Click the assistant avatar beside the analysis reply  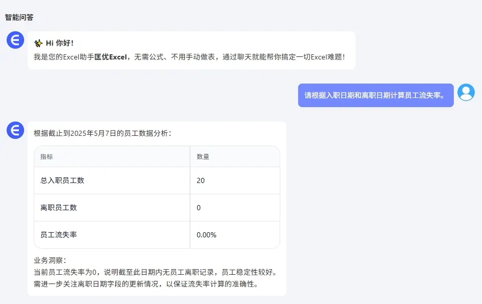[15, 130]
